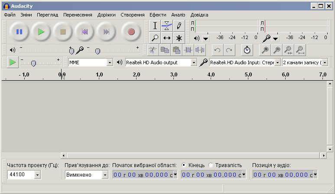Select the Draw pencil tool
335x194 pixels.
[x=179, y=26]
